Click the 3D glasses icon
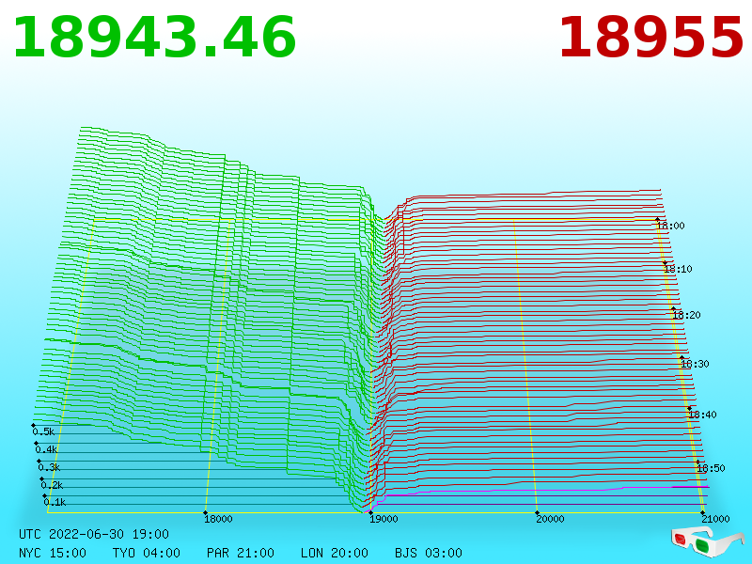 [x=708, y=541]
